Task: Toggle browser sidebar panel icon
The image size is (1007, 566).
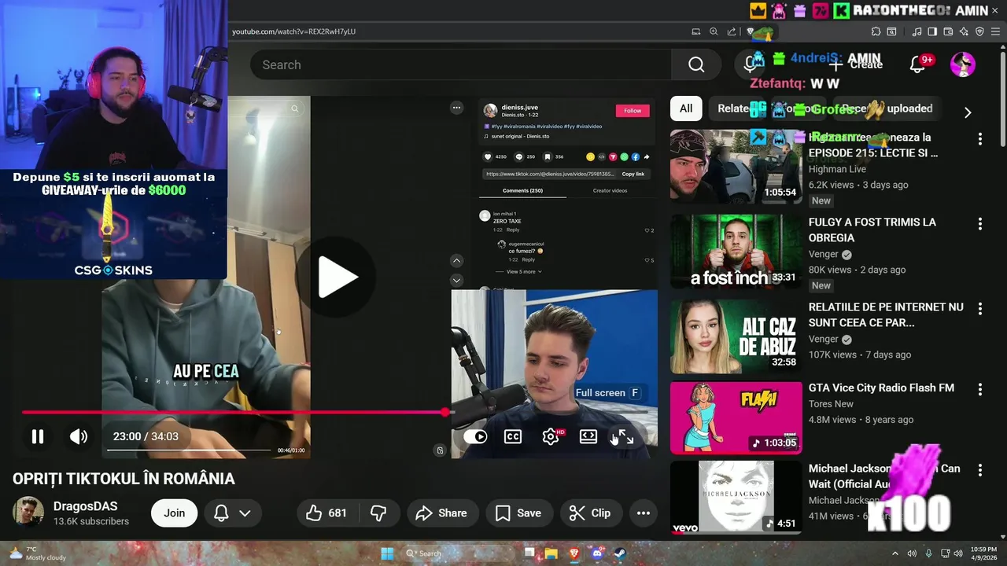Action: click(932, 31)
